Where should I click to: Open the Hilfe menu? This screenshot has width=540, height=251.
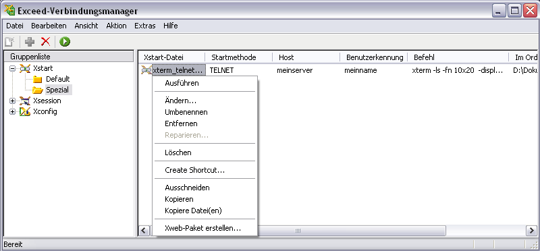171,26
